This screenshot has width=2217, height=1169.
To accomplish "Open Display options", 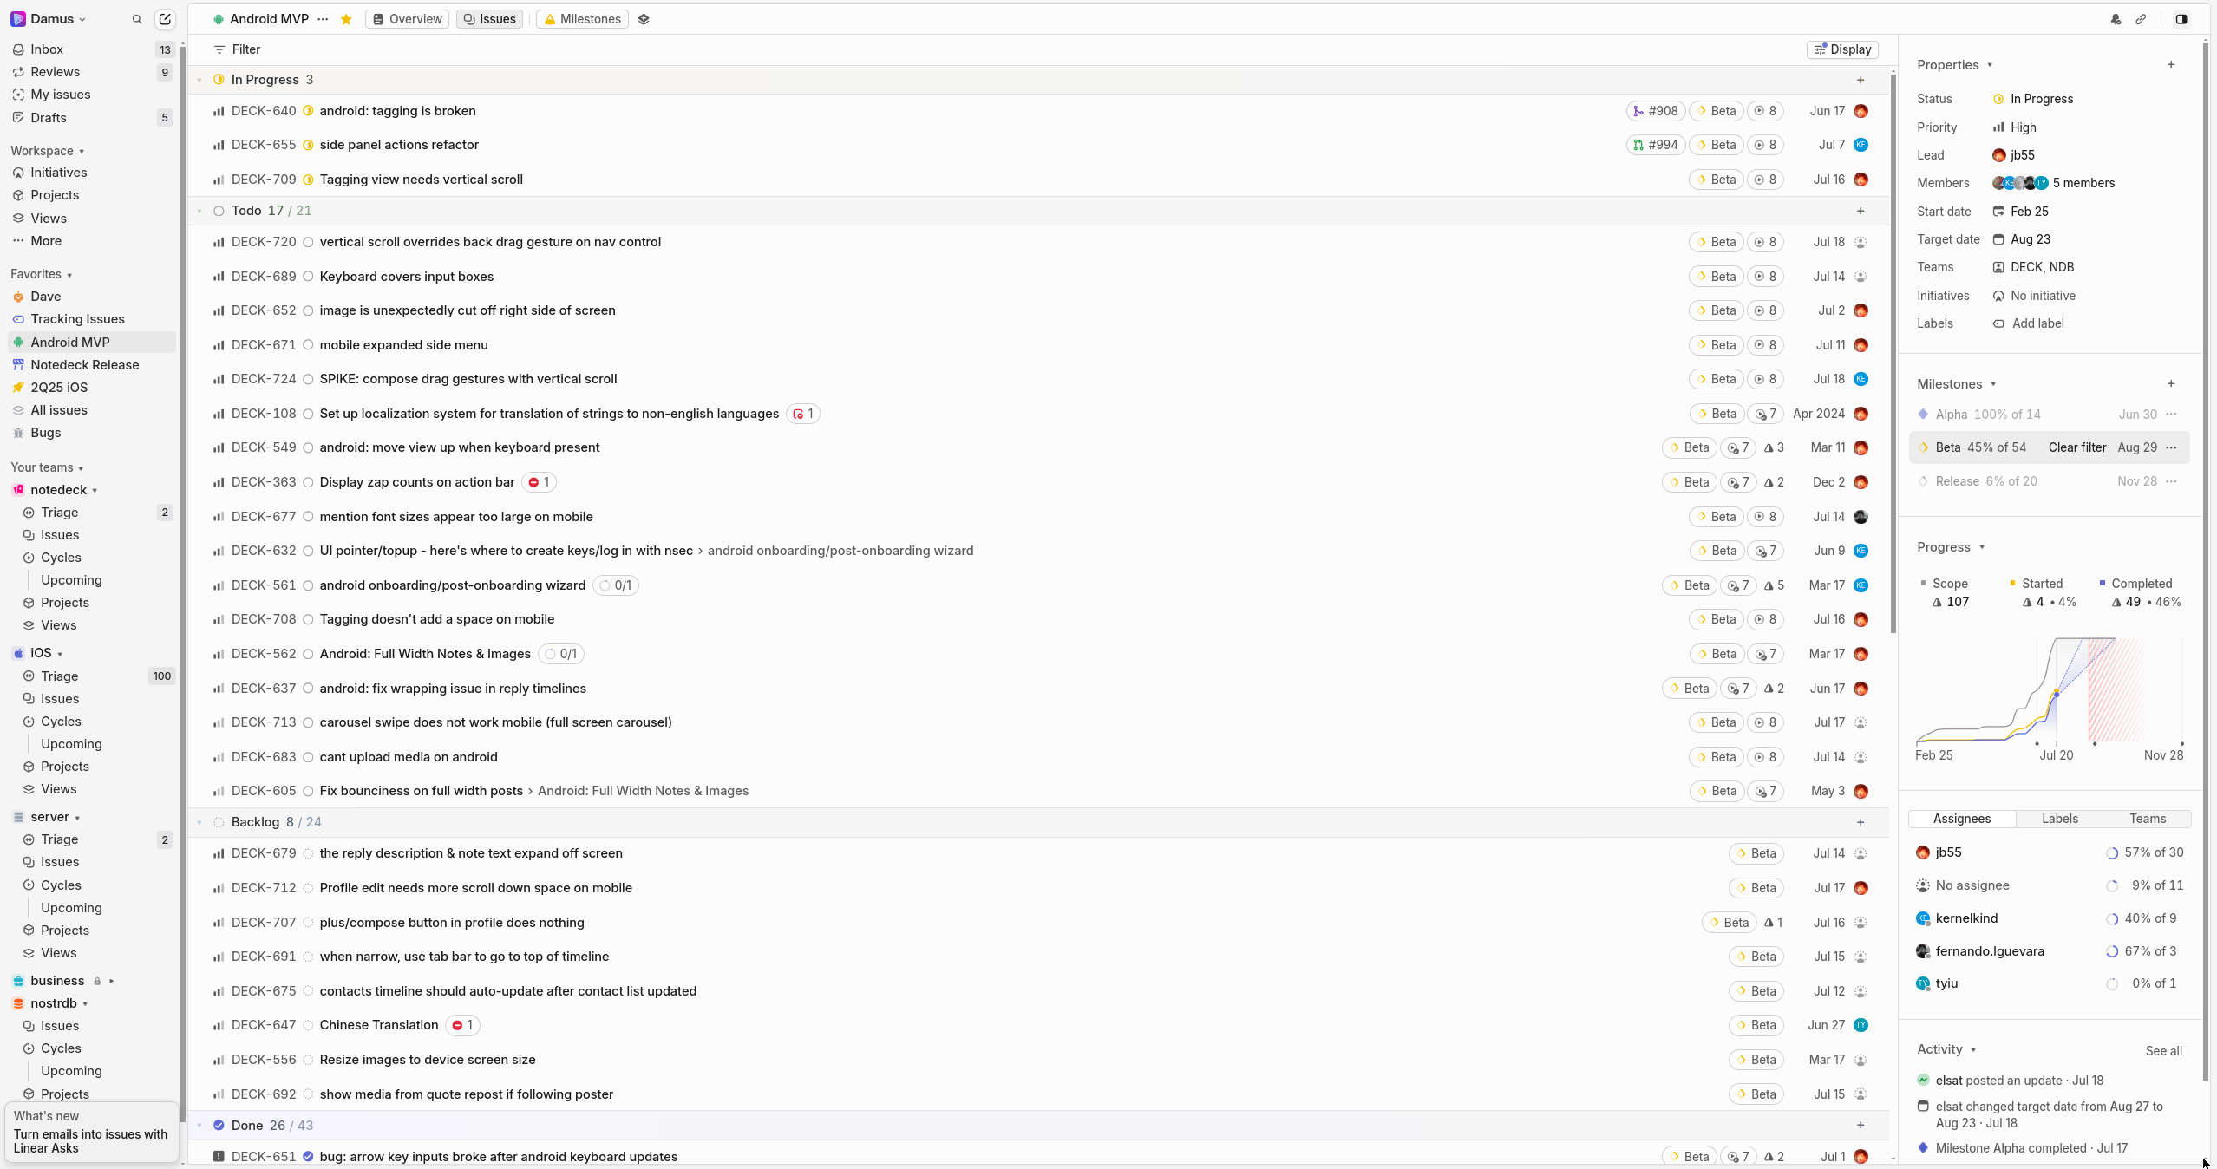I will (1842, 49).
